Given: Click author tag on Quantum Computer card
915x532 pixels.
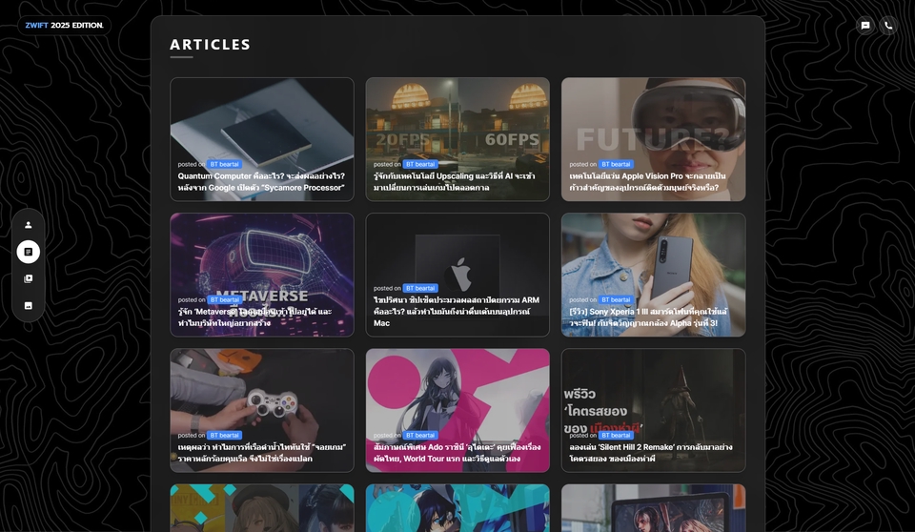Looking at the screenshot, I should point(224,164).
